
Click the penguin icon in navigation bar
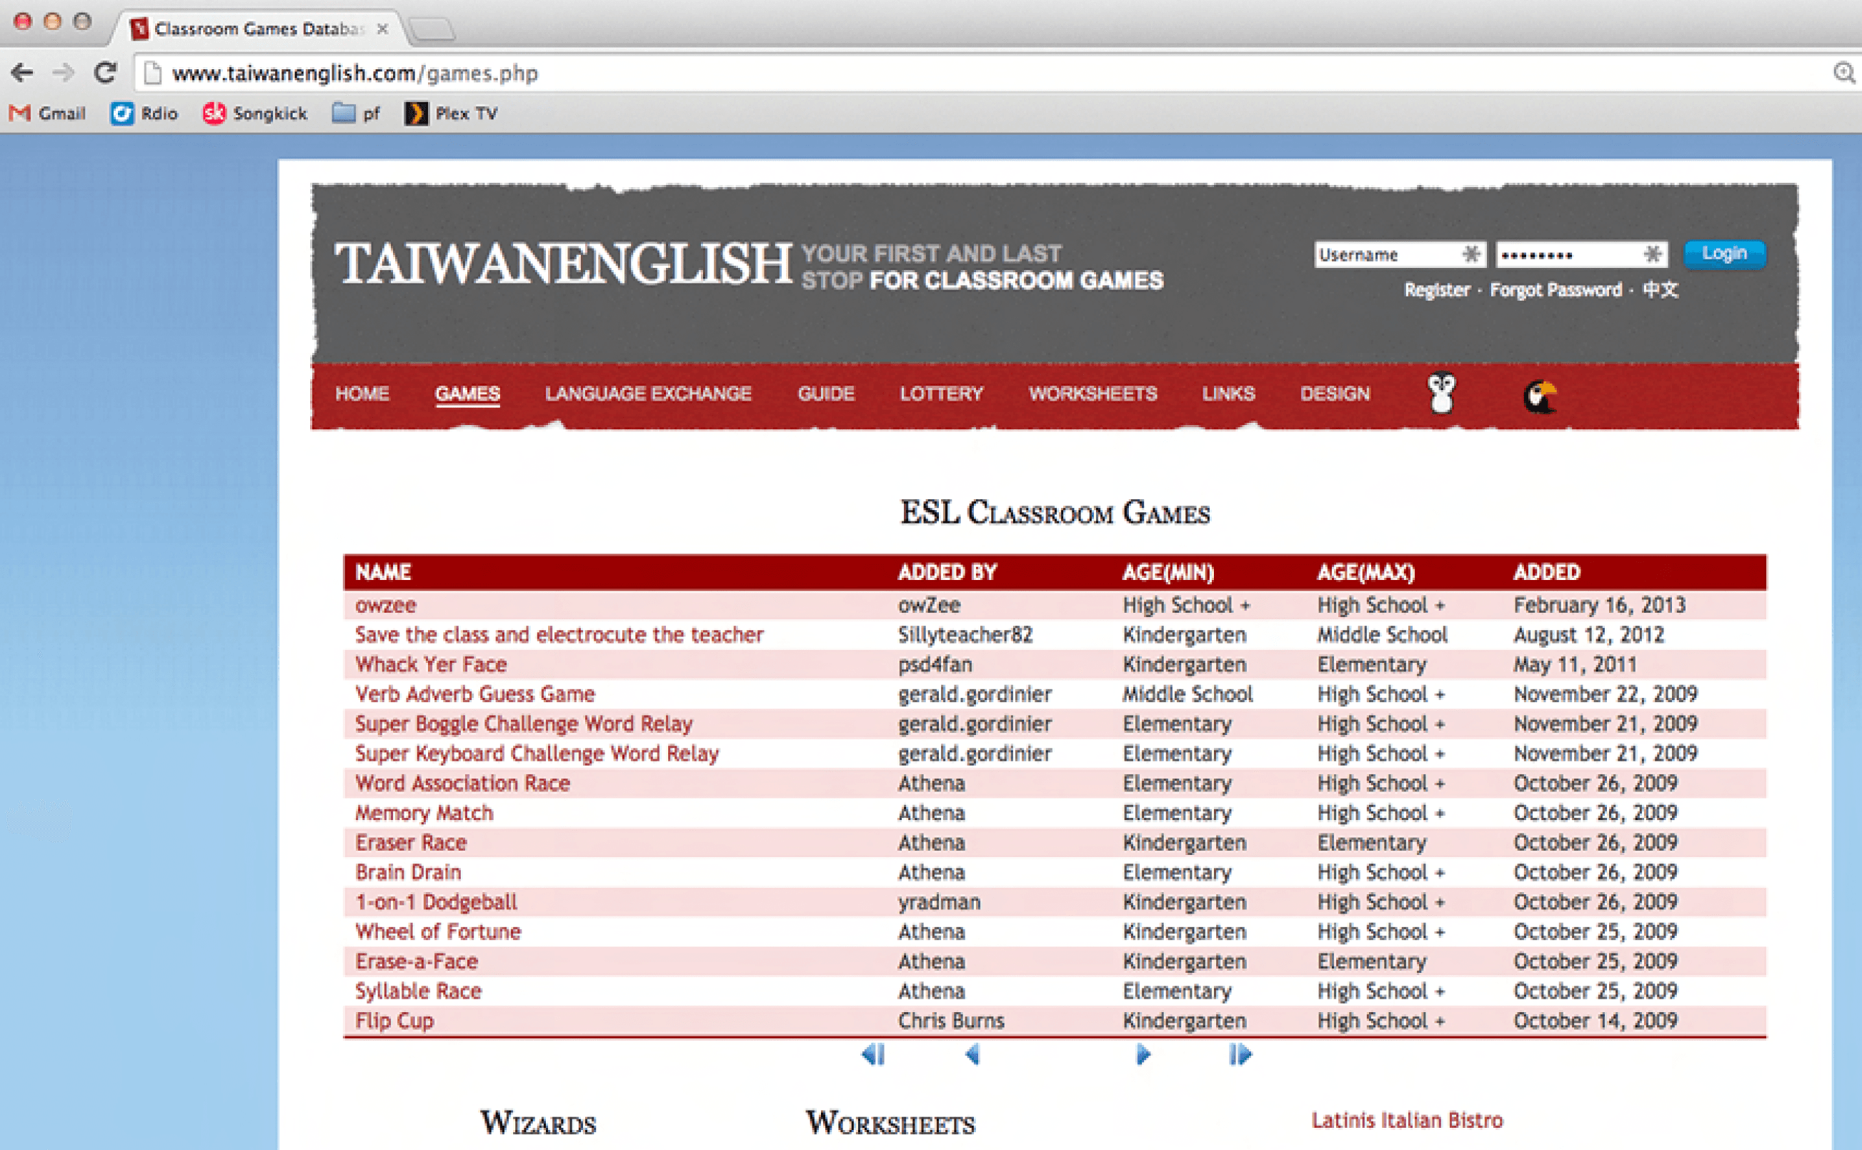[1440, 394]
